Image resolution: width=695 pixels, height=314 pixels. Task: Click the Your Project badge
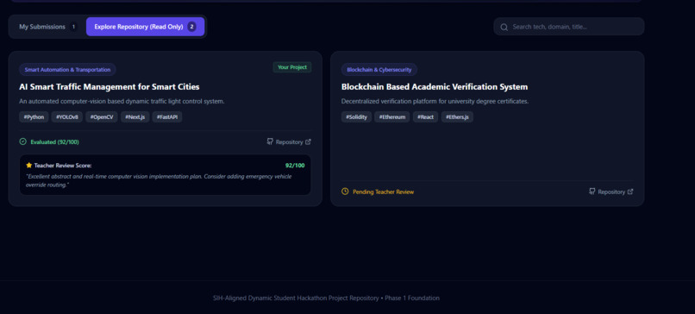pos(292,67)
